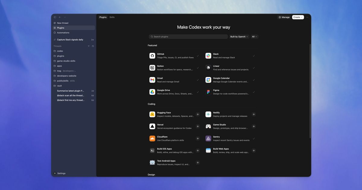Click the Manage button
Image resolution: width=362 pixels, height=190 pixels.
point(284,17)
